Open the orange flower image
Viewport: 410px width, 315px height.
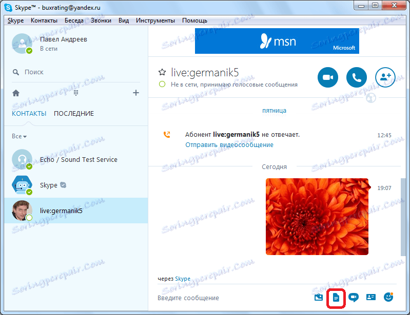317,217
